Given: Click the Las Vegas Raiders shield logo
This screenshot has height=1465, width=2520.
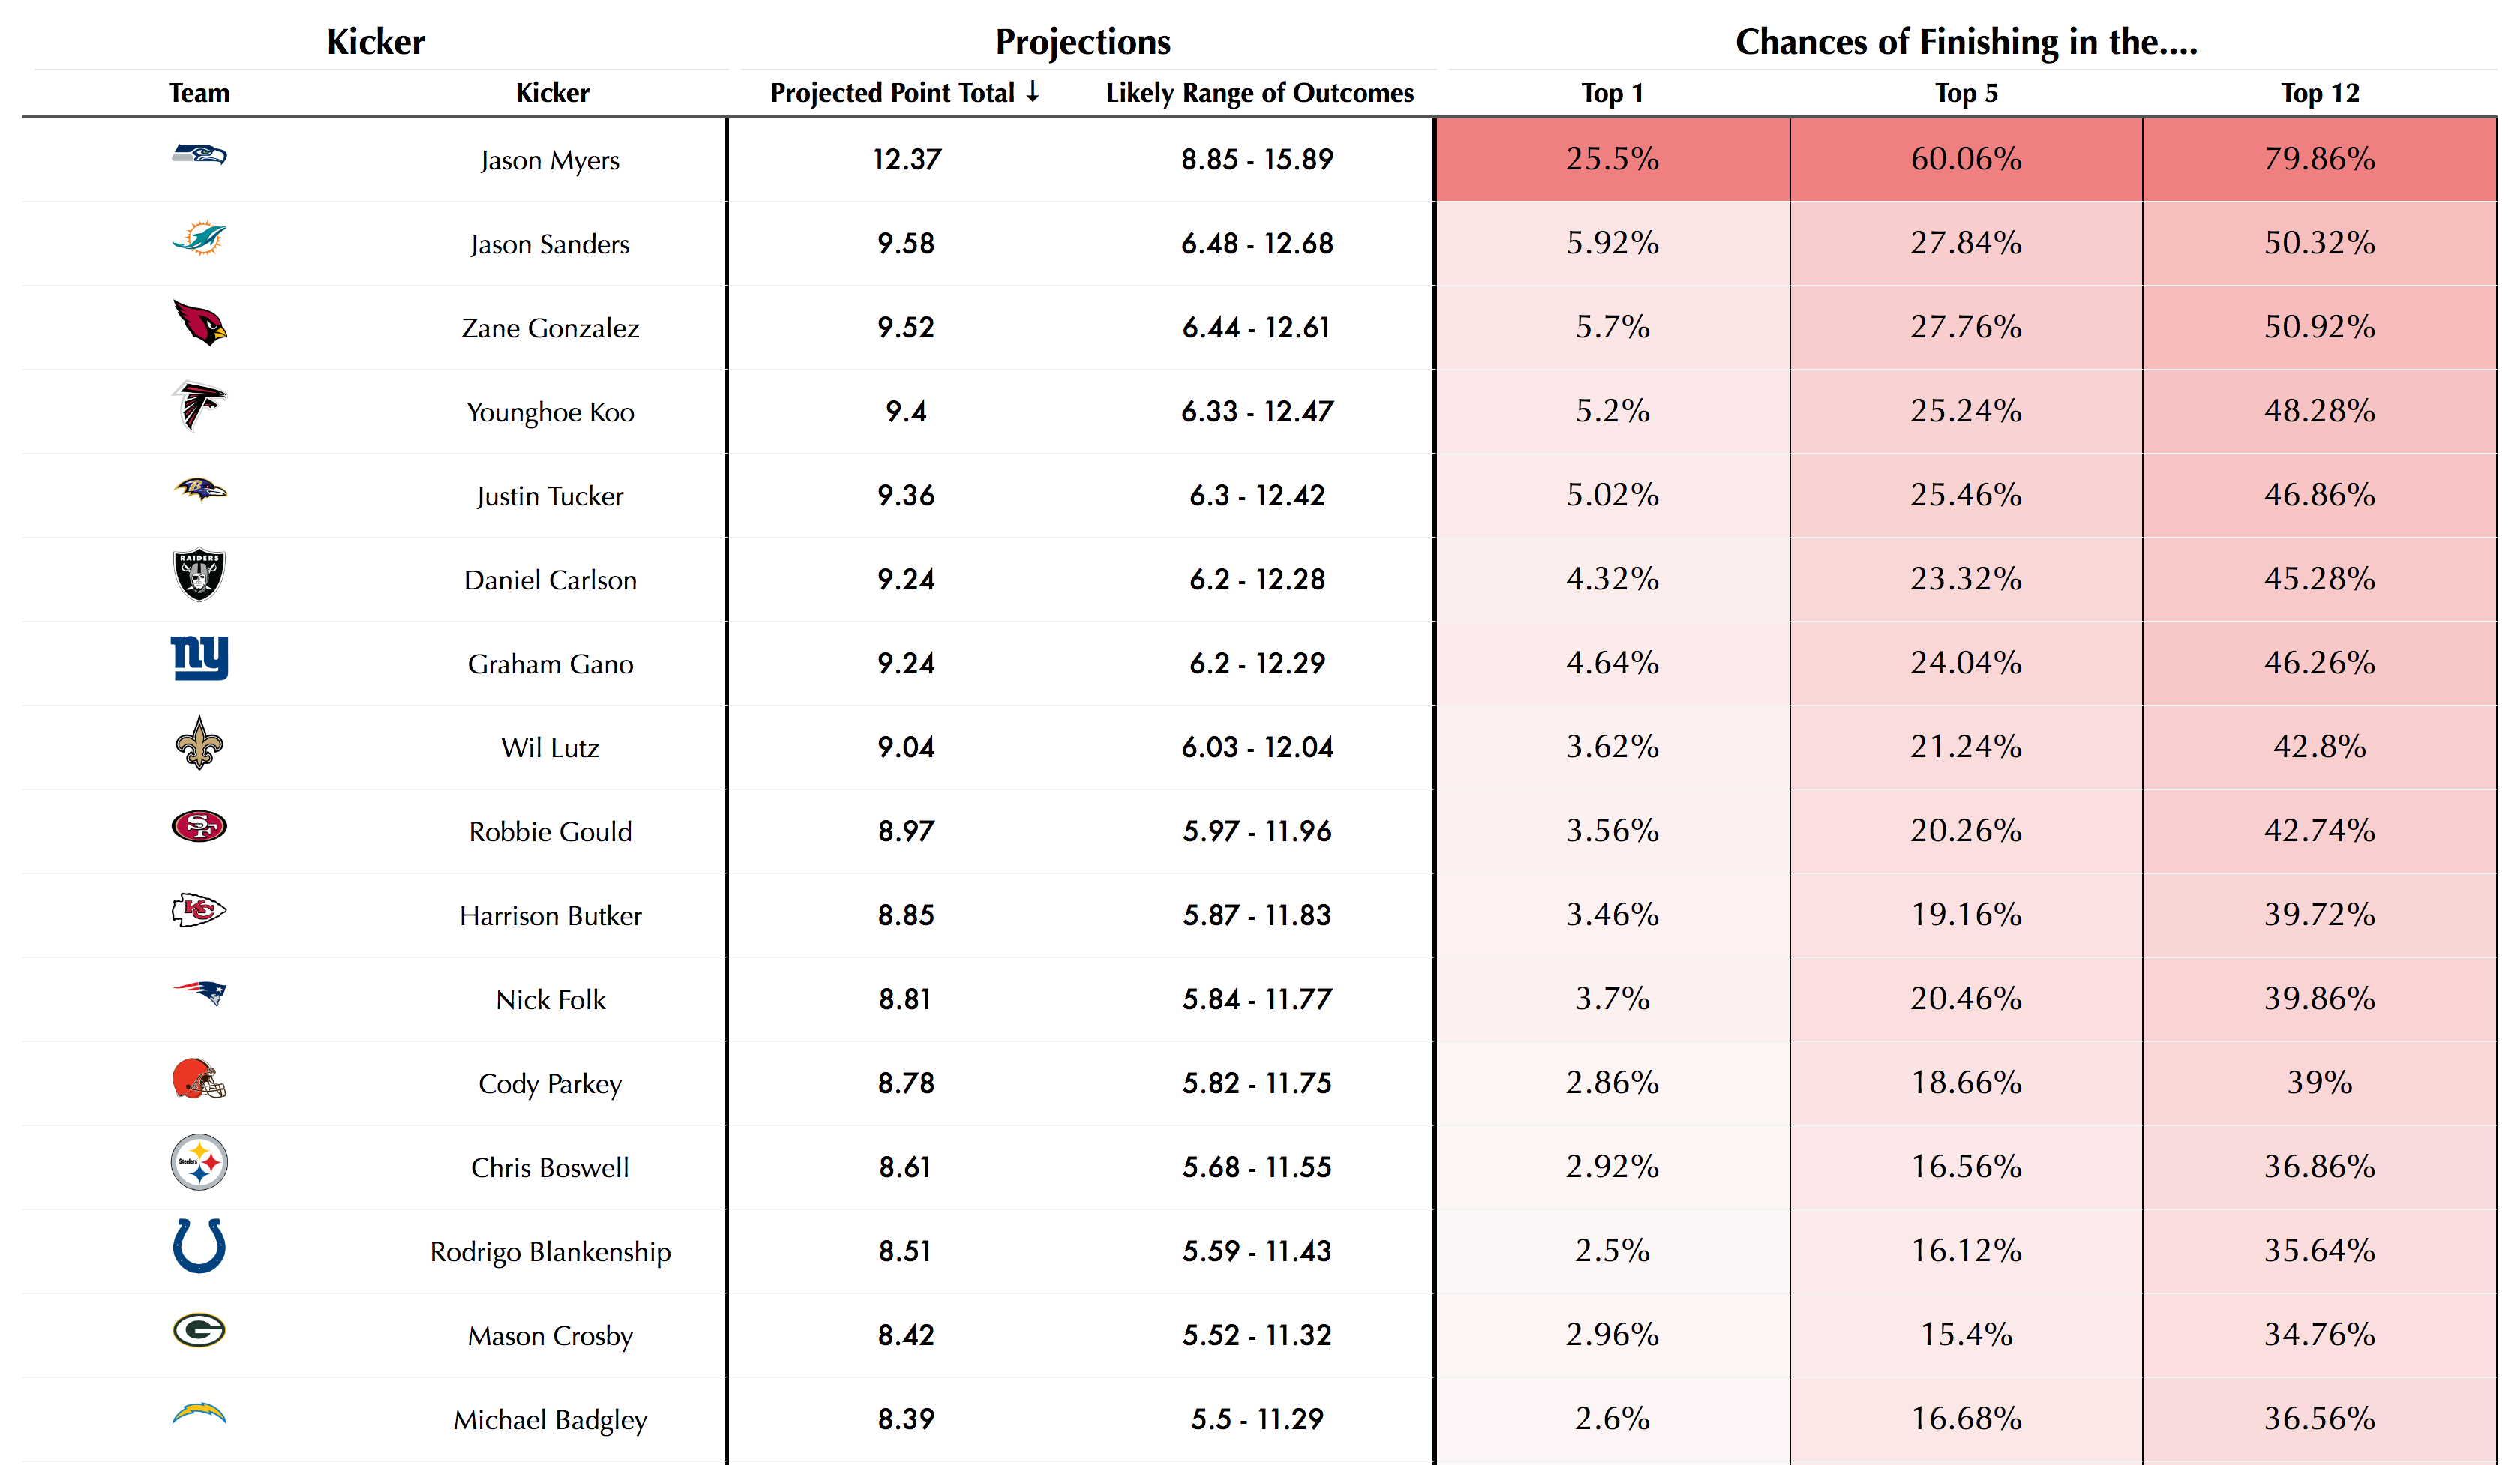Looking at the screenshot, I should coord(199,576).
